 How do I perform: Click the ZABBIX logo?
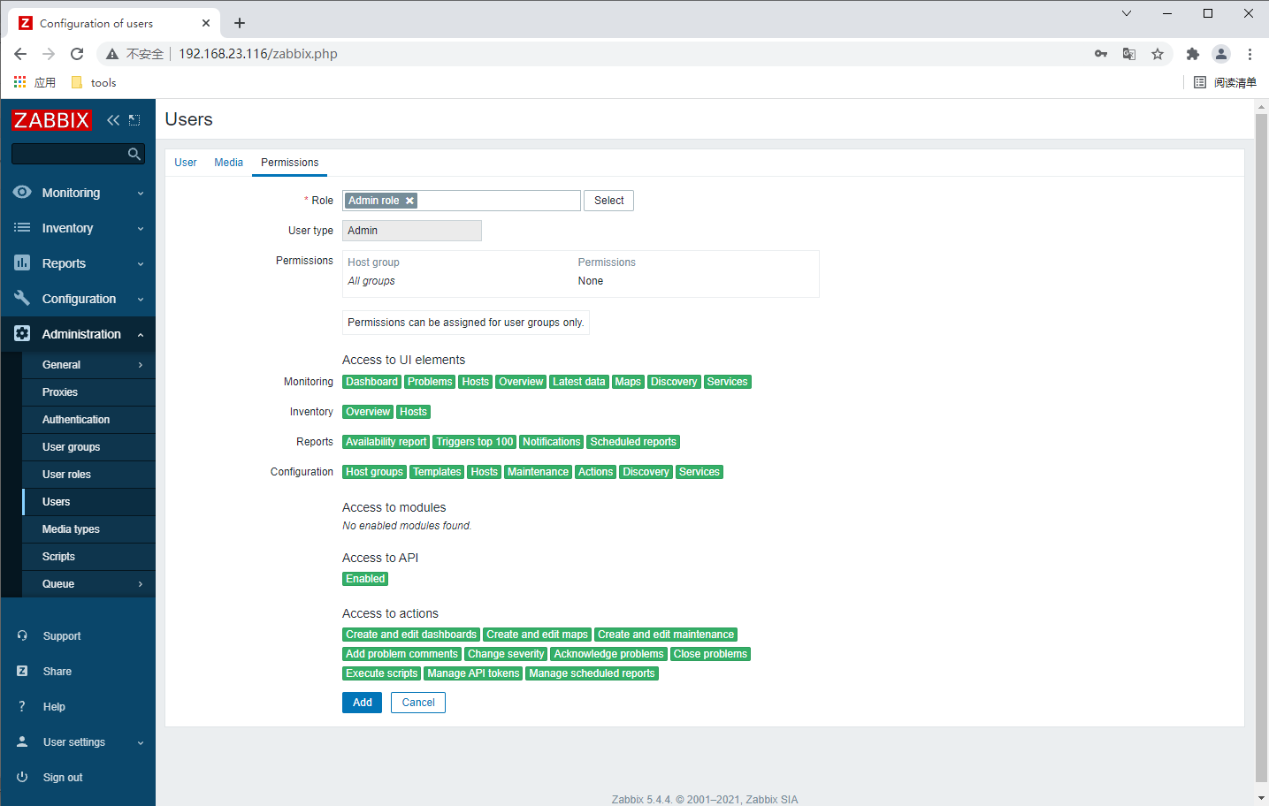point(50,119)
